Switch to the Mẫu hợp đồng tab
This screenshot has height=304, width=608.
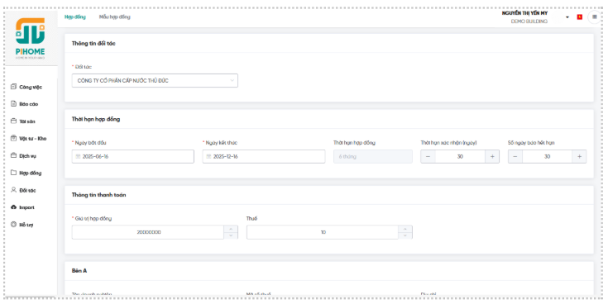(x=115, y=17)
